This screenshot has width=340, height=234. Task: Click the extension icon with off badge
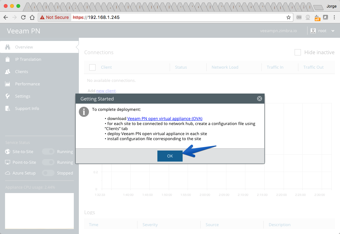point(317,18)
